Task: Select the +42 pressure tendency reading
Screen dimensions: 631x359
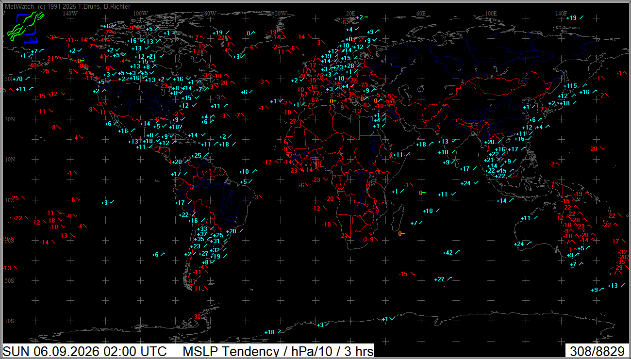Action: [448, 253]
